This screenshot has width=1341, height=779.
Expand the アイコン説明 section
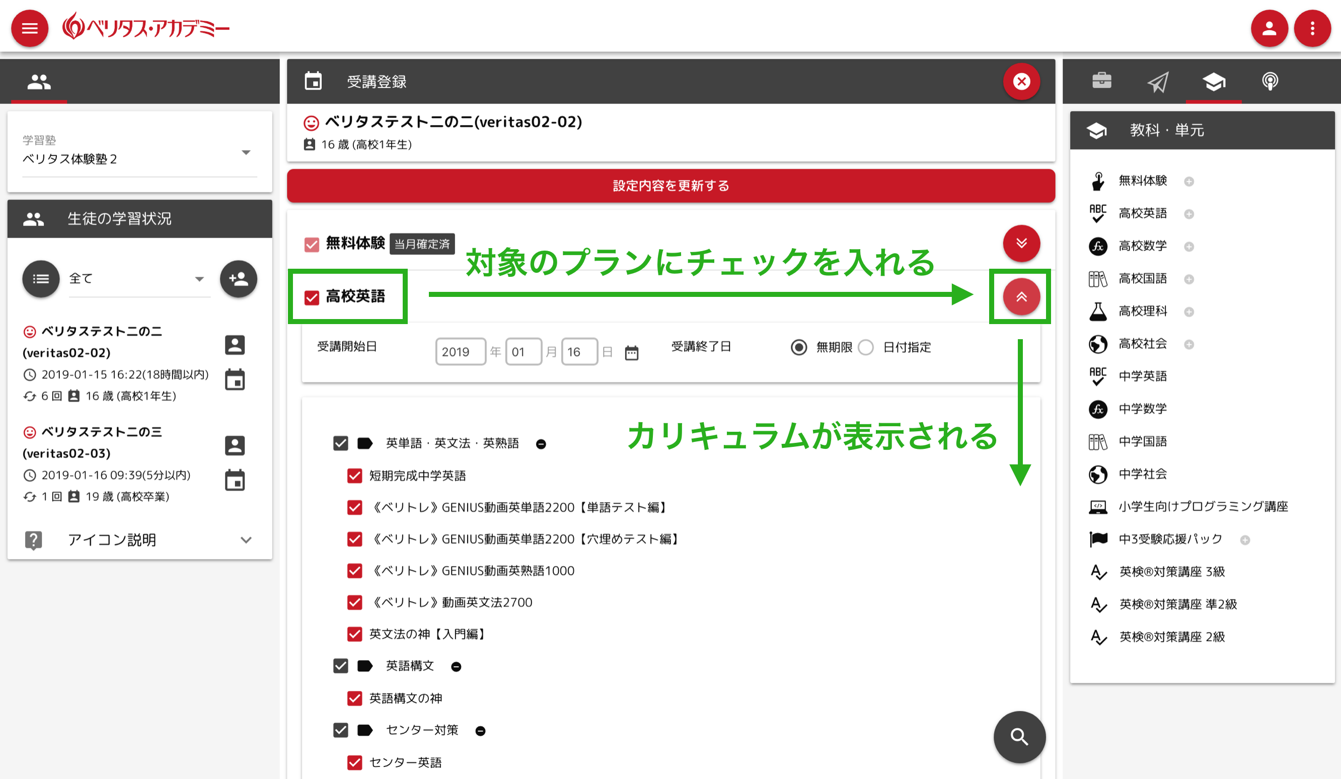pos(139,539)
